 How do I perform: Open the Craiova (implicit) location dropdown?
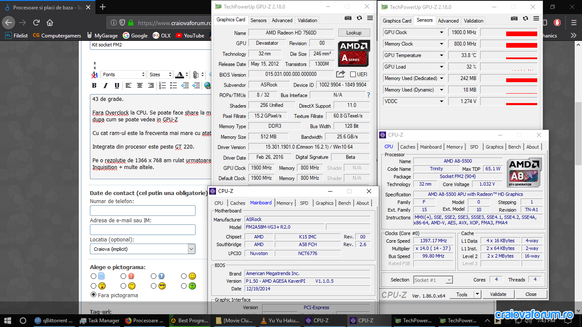(143, 249)
